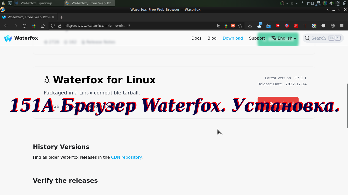Click the red prohibited-circle extension icon

287,26
